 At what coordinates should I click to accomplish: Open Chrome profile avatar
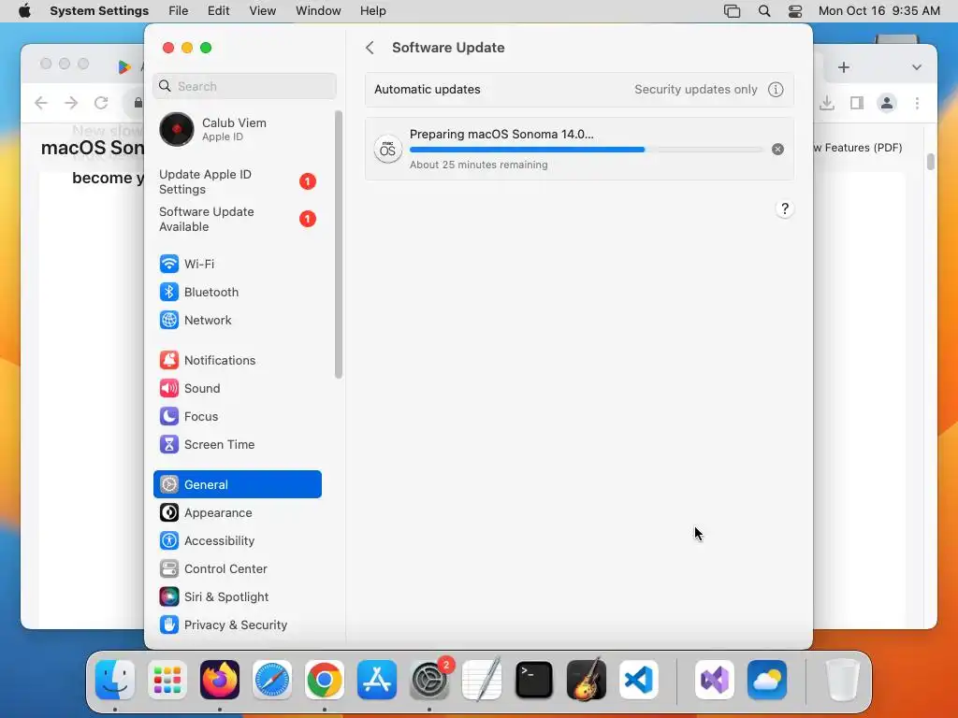[887, 103]
